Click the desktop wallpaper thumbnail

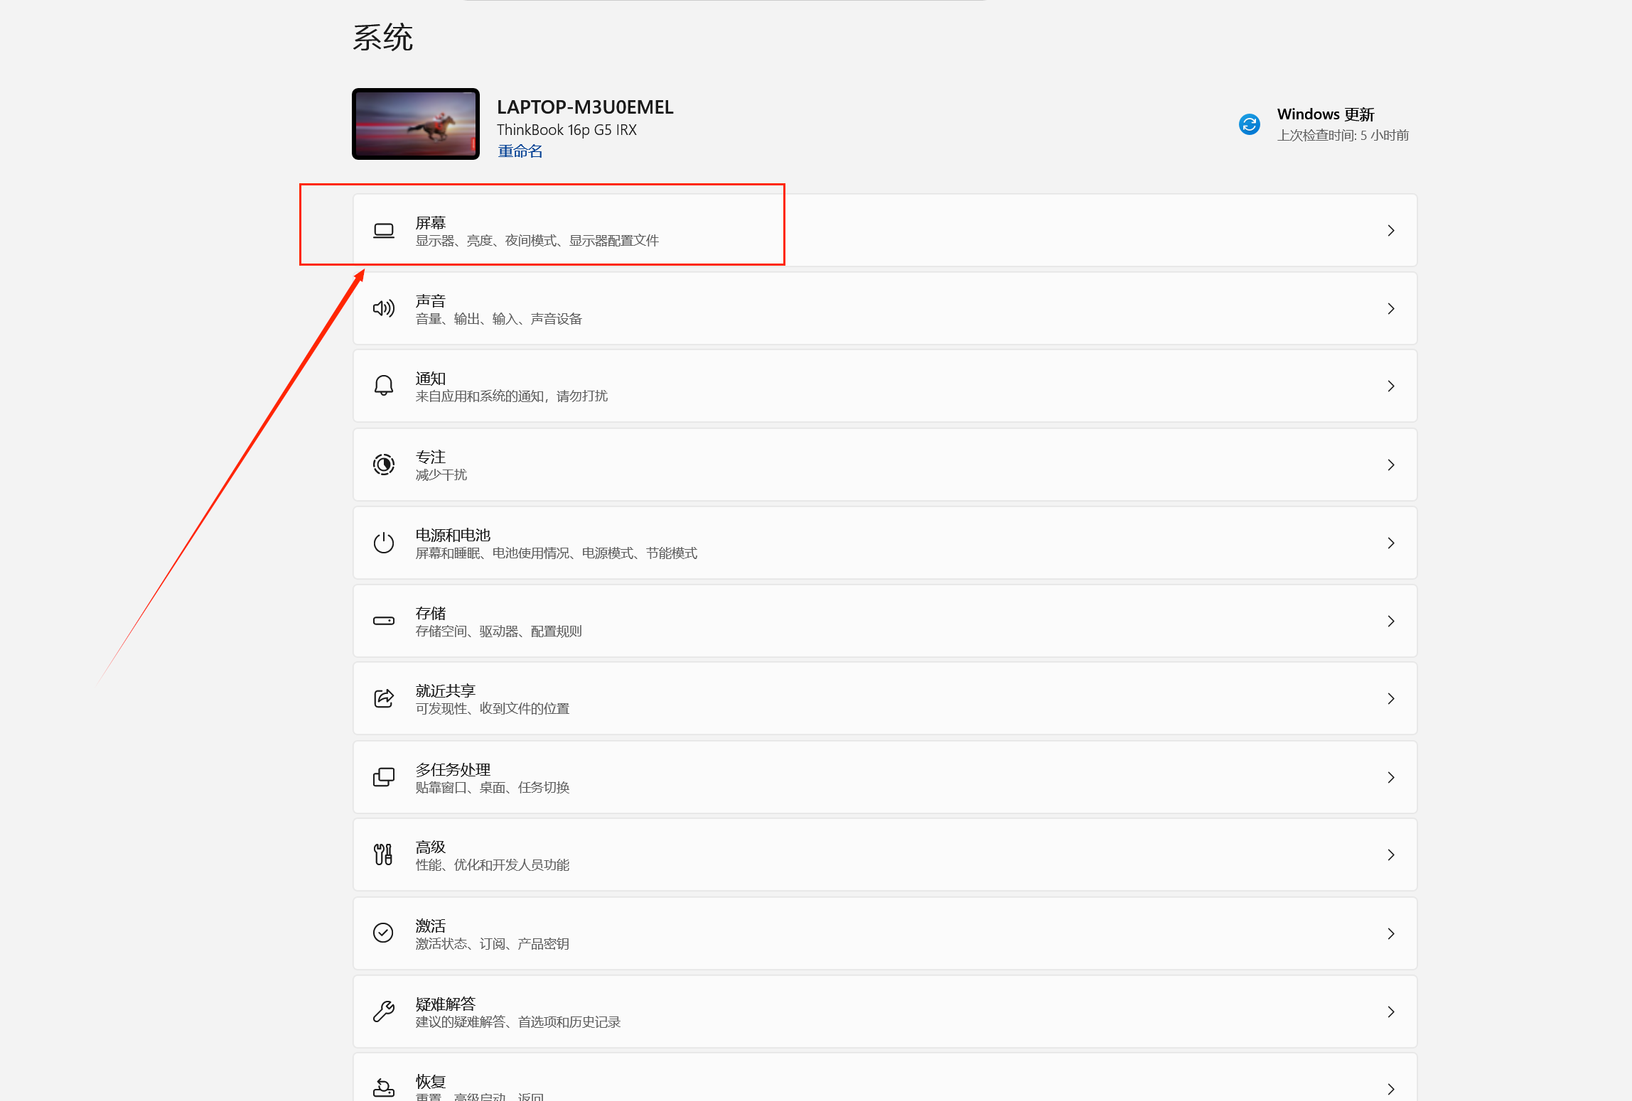point(416,124)
